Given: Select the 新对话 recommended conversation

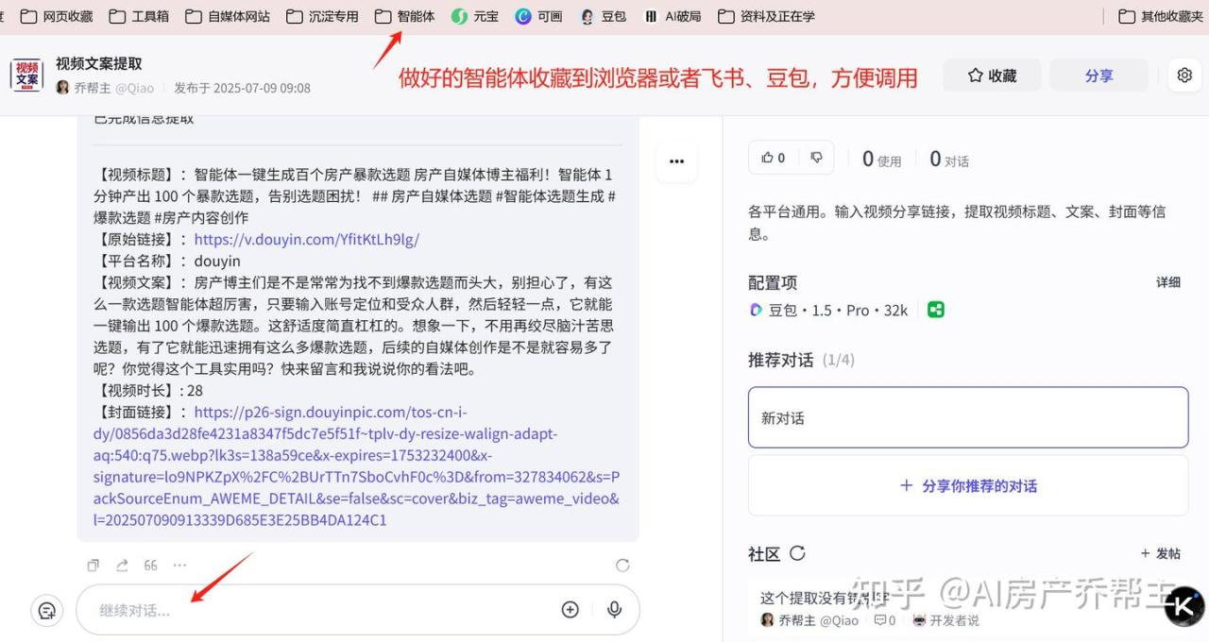Looking at the screenshot, I should 968,417.
